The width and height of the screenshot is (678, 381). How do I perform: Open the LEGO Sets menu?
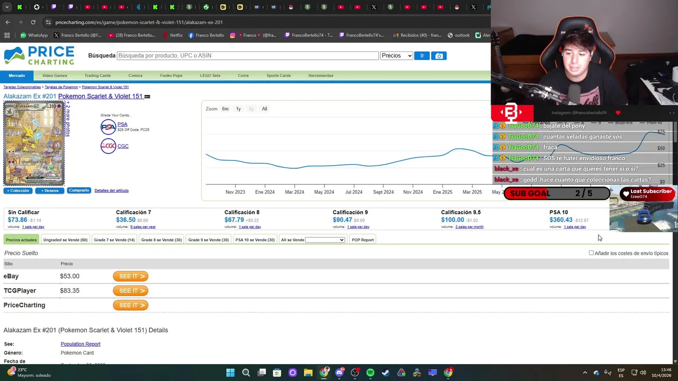coord(210,76)
